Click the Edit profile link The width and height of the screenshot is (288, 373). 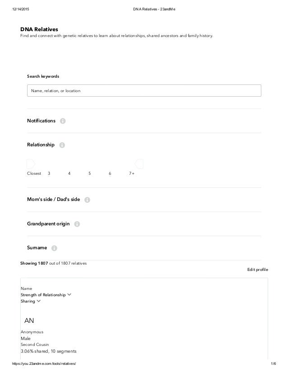[258, 270]
